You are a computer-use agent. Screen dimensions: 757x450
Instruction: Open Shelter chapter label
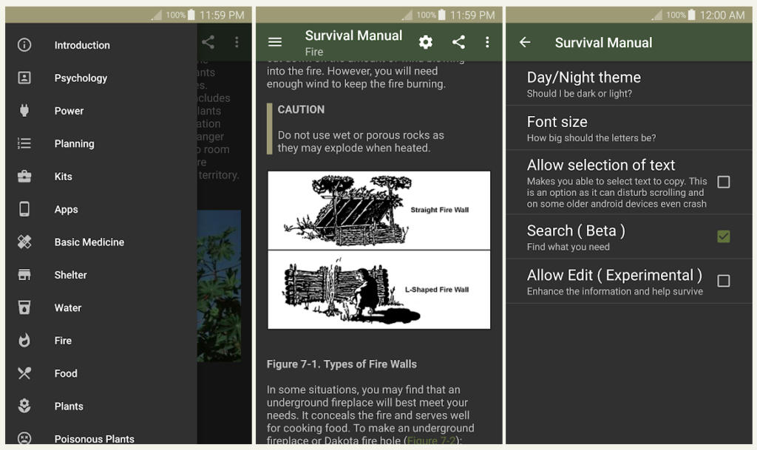(x=70, y=275)
